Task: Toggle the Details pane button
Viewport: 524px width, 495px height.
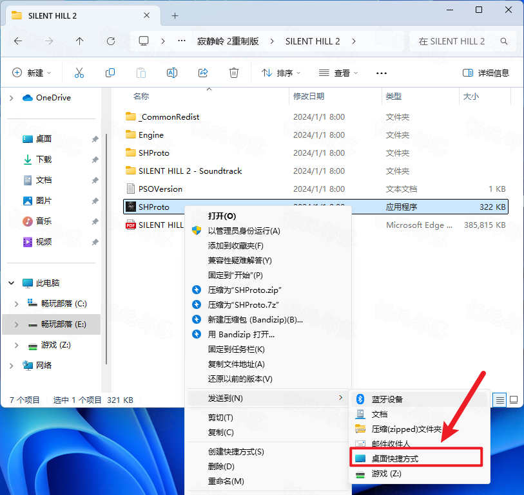Action: point(486,73)
